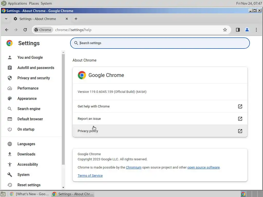Open Autofill and passwords section
This screenshot has height=197, width=263.
36,68
